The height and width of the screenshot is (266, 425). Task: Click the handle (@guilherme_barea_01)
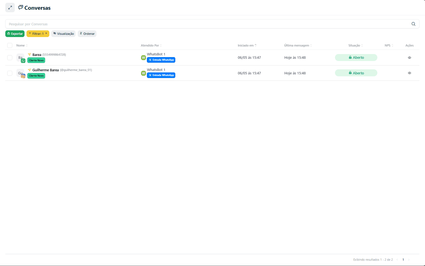pyautogui.click(x=76, y=70)
